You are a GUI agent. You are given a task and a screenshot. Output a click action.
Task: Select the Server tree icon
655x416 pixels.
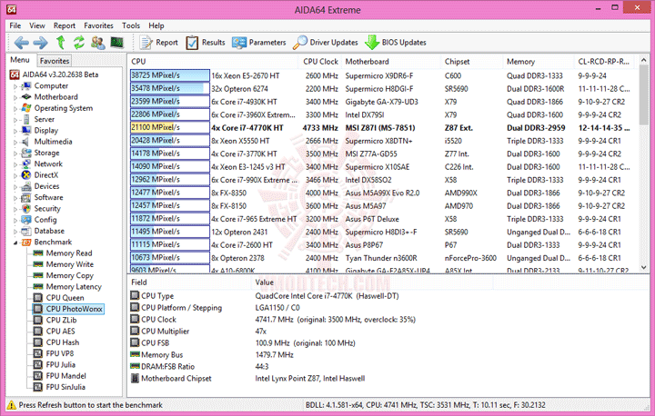[25, 119]
